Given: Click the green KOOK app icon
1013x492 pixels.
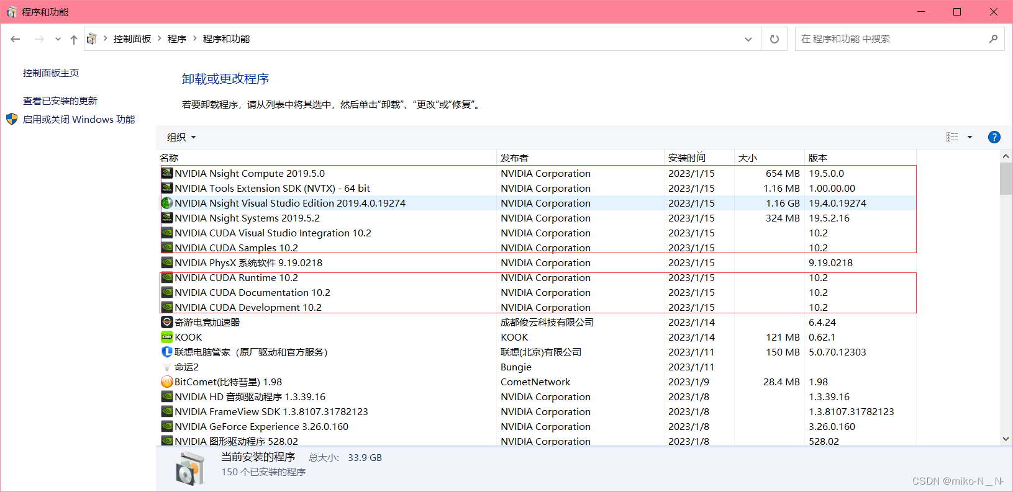Looking at the screenshot, I should (x=166, y=337).
